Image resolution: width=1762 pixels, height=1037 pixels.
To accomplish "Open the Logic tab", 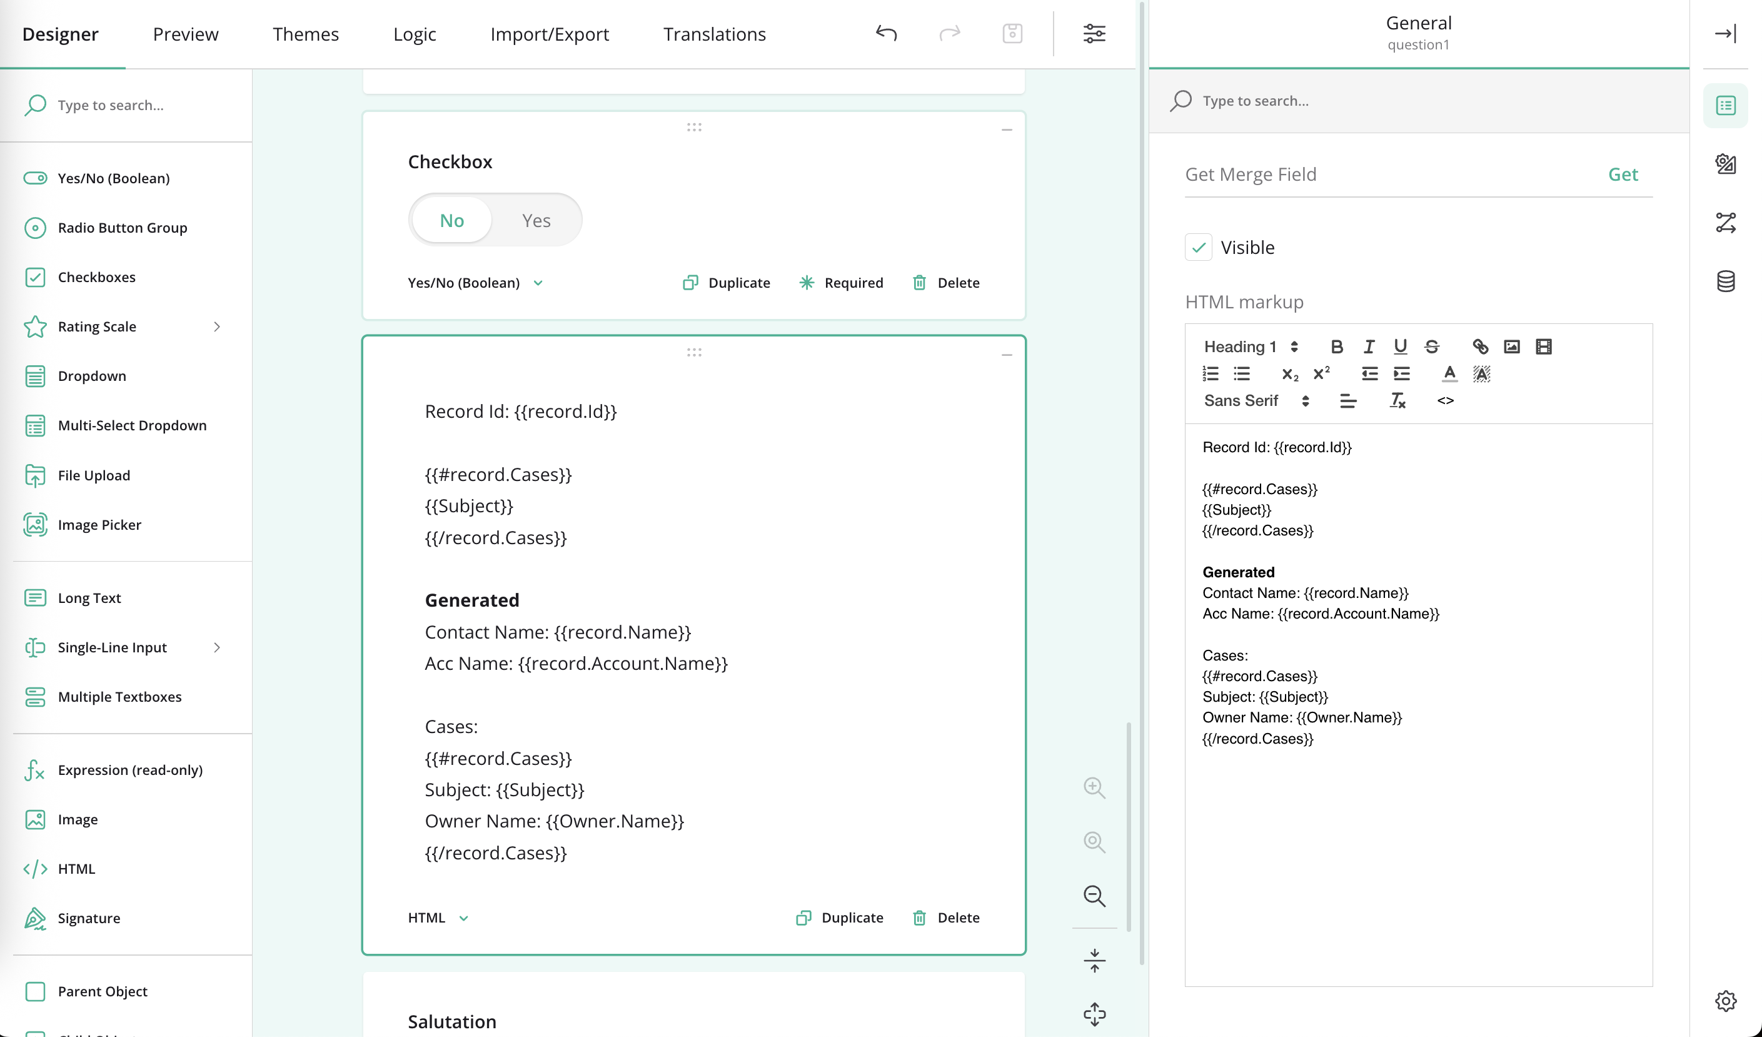I will coord(414,34).
